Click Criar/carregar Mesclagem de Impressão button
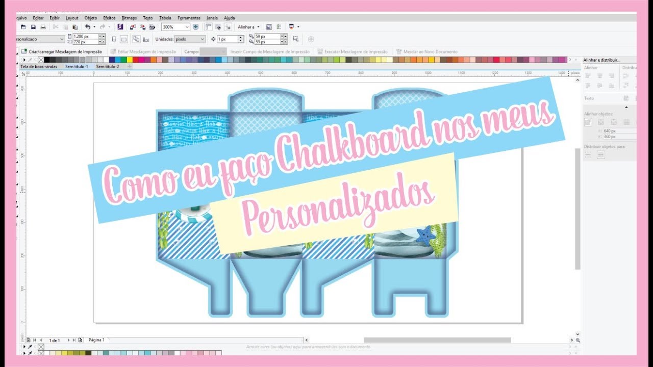Image resolution: width=653 pixels, height=367 pixels. (x=62, y=51)
